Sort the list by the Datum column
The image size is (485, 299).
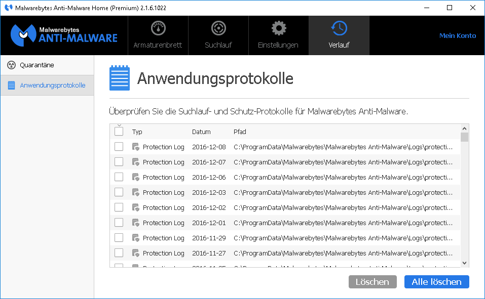pyautogui.click(x=201, y=132)
